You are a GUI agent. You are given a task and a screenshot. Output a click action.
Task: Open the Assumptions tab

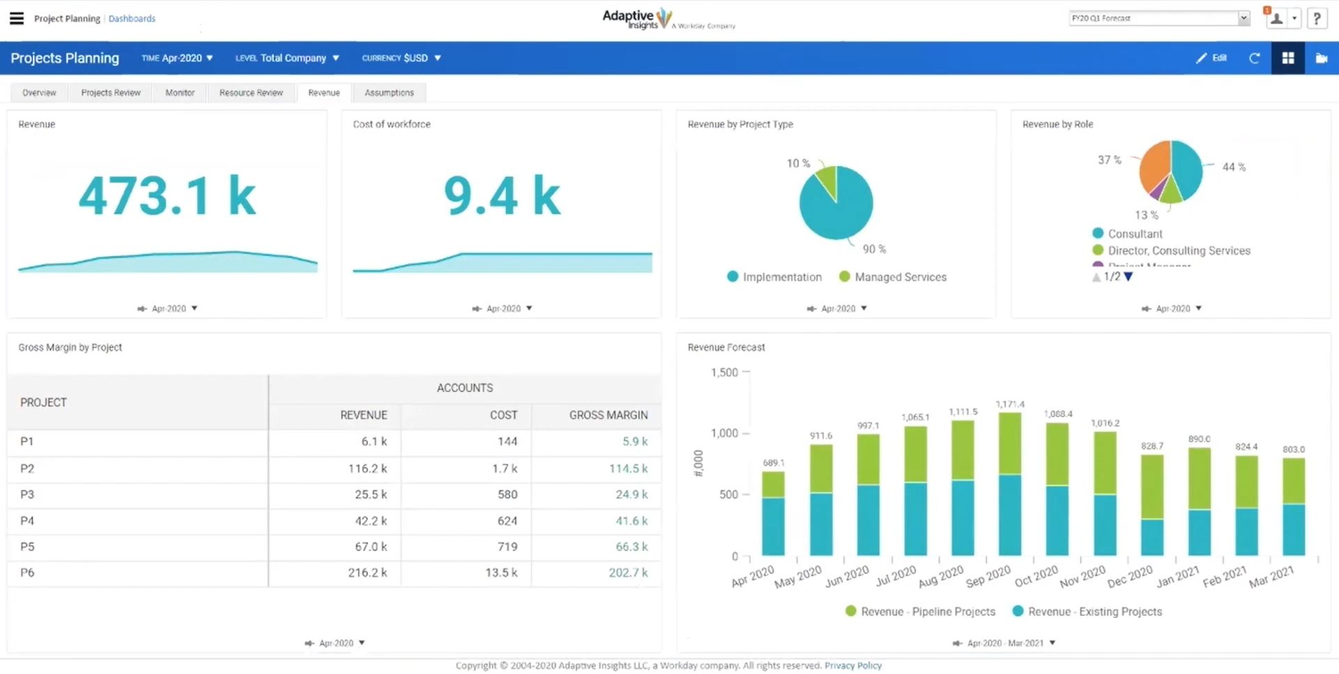pos(388,92)
